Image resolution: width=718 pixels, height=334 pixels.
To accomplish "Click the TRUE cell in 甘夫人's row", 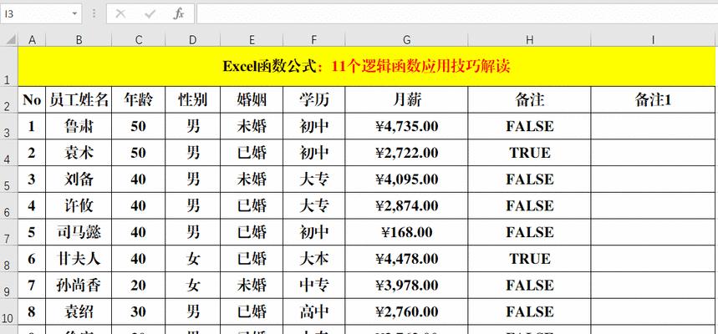I will point(529,259).
